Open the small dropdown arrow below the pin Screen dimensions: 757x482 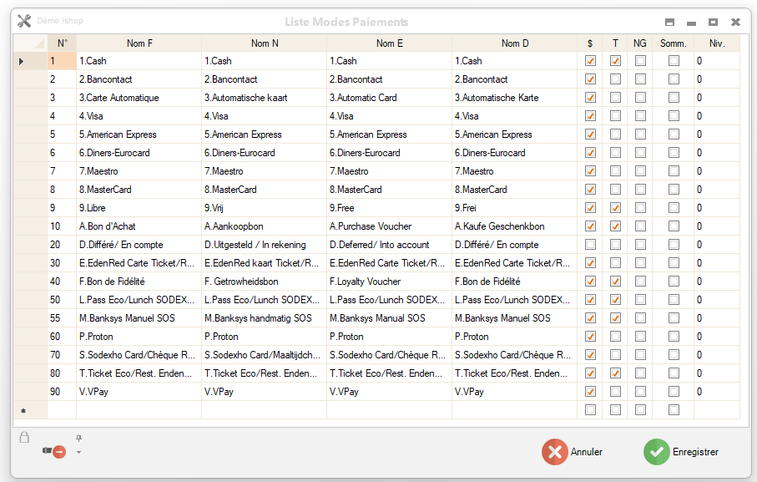coord(78,453)
